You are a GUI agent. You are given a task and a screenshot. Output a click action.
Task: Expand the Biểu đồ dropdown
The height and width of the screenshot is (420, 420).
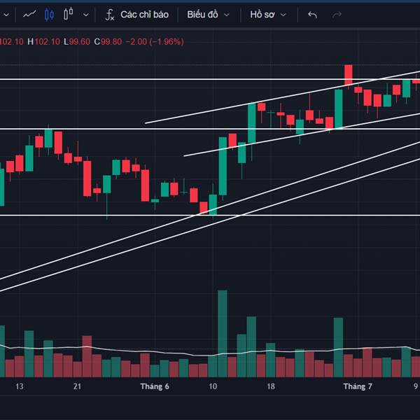pyautogui.click(x=209, y=15)
